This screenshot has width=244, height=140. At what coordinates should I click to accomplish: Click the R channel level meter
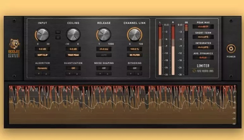pos(173,50)
